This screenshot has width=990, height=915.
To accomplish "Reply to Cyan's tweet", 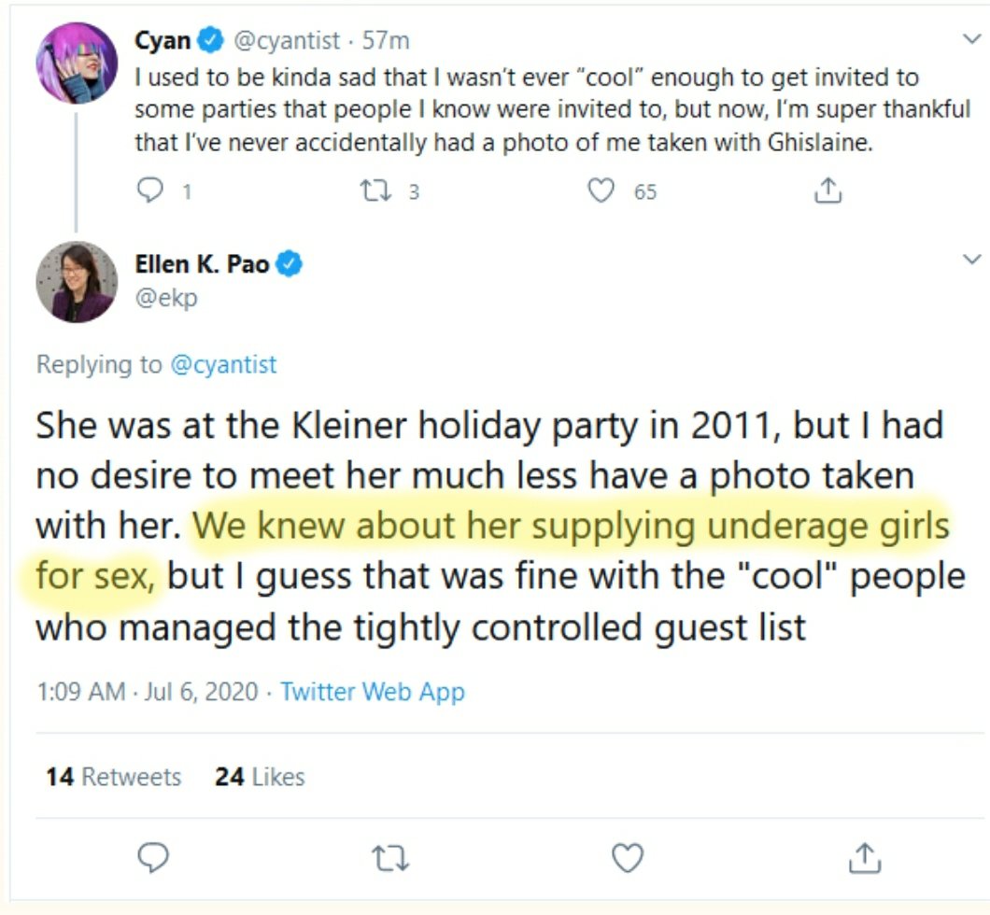I will (x=150, y=191).
